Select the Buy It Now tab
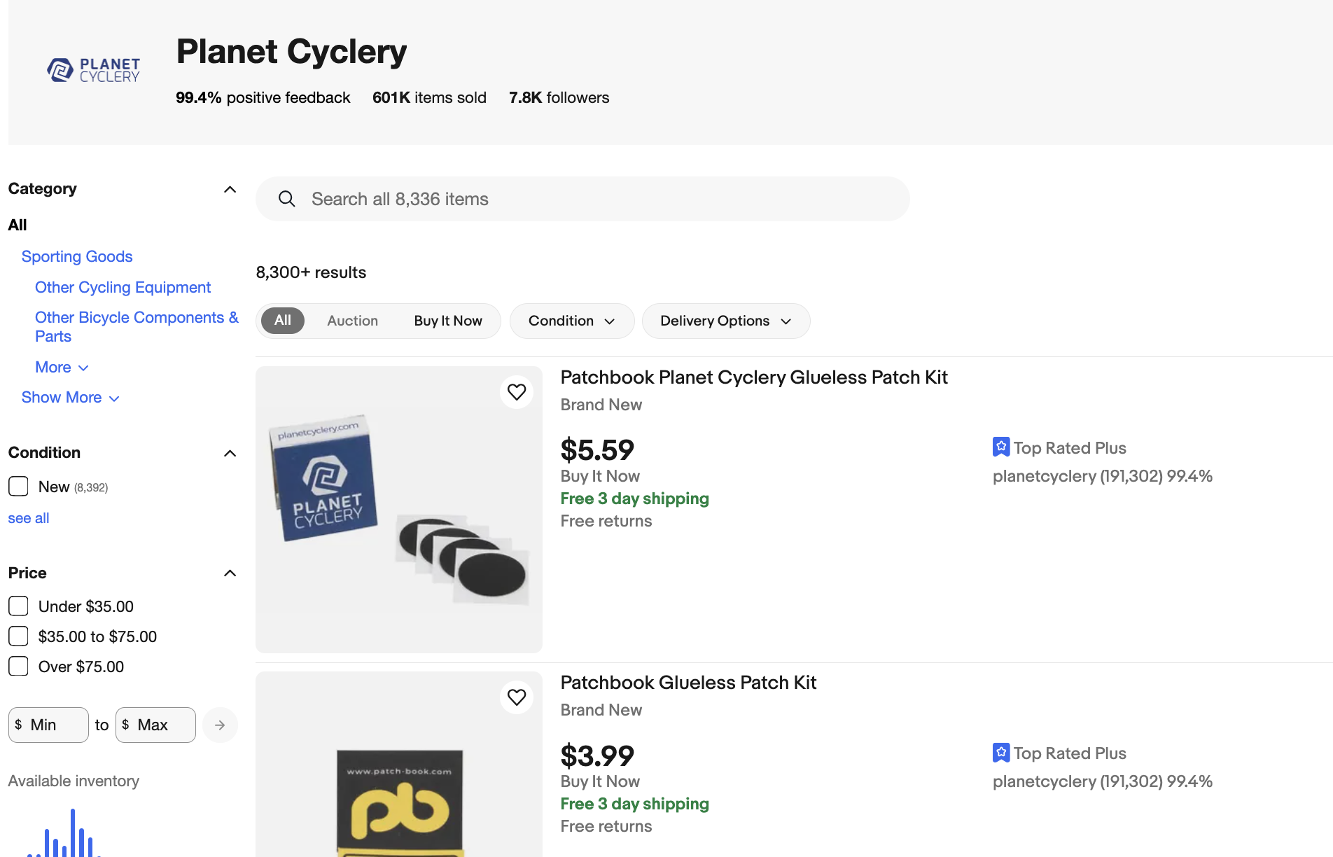 (447, 321)
